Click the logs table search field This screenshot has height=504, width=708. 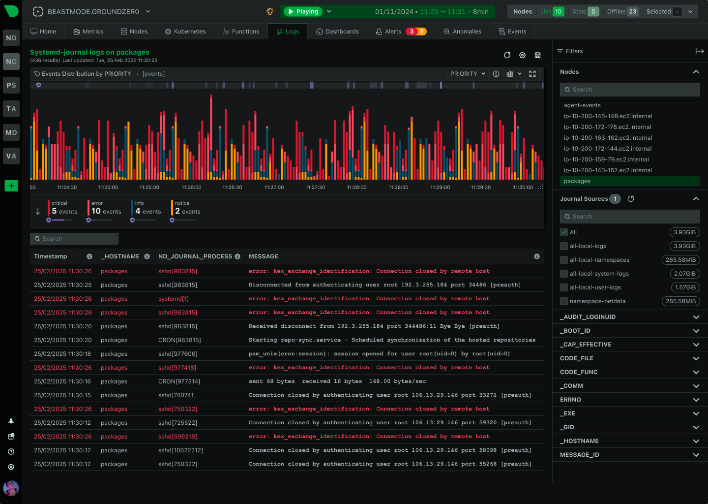click(x=74, y=238)
